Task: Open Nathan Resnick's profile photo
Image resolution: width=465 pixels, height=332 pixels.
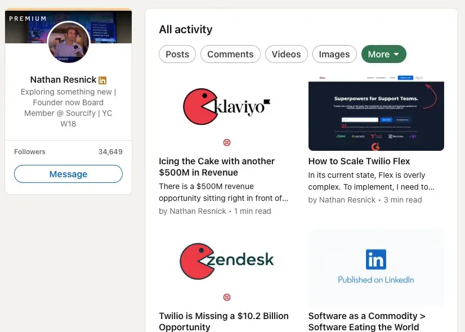Action: point(68,42)
